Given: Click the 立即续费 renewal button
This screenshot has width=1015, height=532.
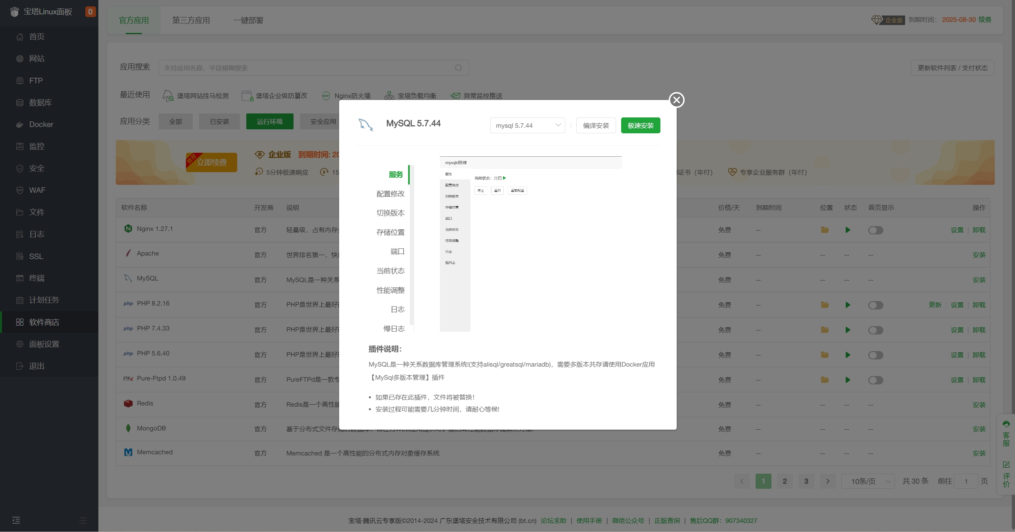Looking at the screenshot, I should 211,162.
